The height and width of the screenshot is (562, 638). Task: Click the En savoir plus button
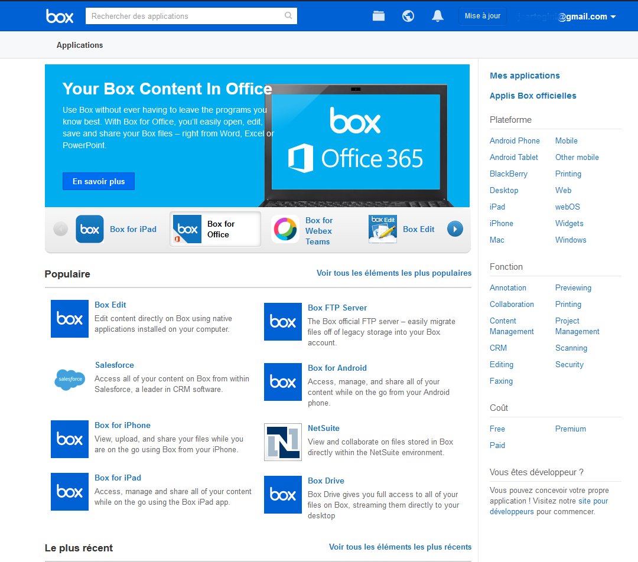pos(98,181)
